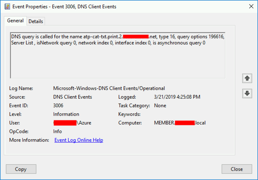Select Event ID value 3006

point(58,106)
